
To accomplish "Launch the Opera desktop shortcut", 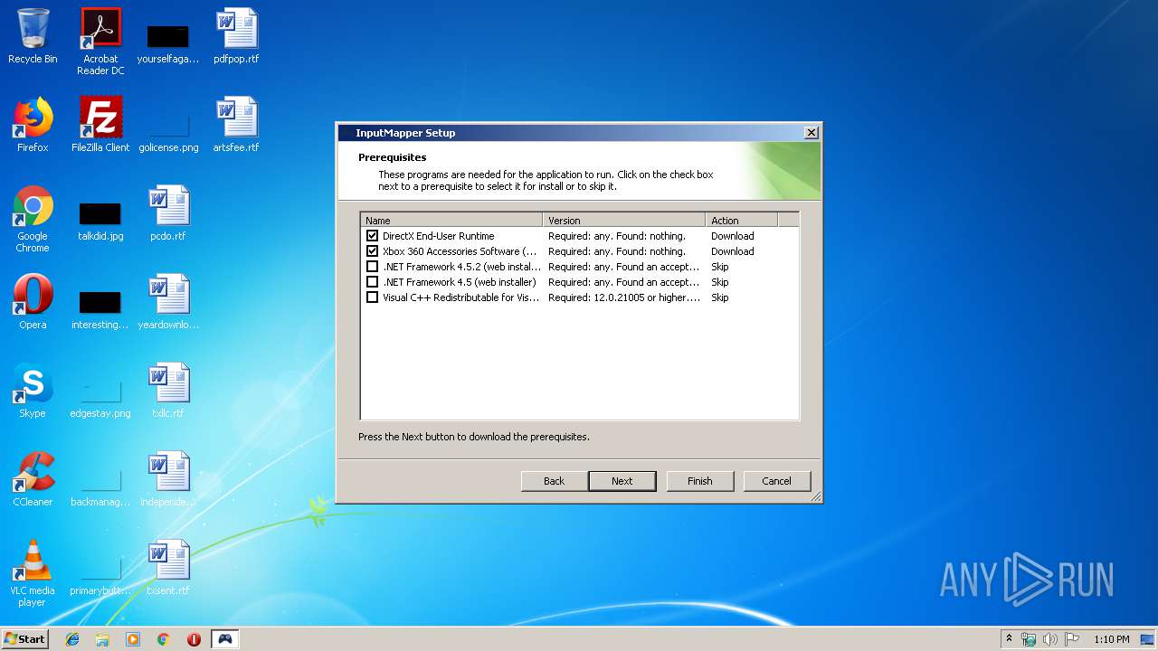I will 33,302.
